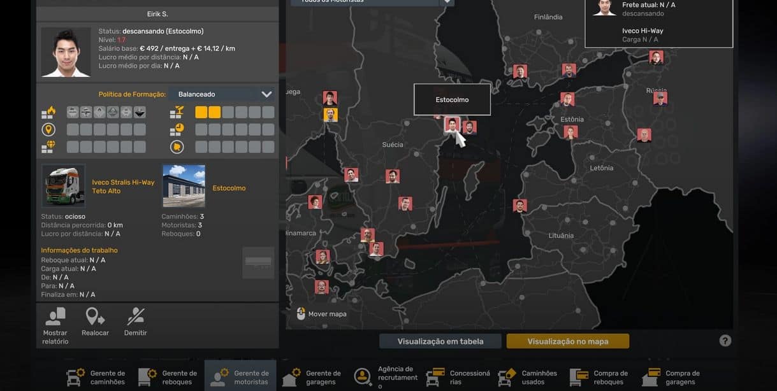Open the Todos os Motoristas filter dropdown
Screen dimensions: 777x391
(447, 2)
